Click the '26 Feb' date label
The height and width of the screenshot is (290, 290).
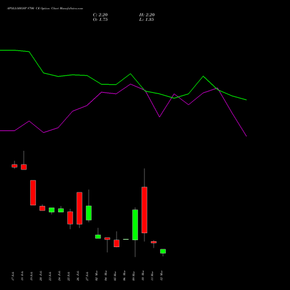click(x=78, y=276)
